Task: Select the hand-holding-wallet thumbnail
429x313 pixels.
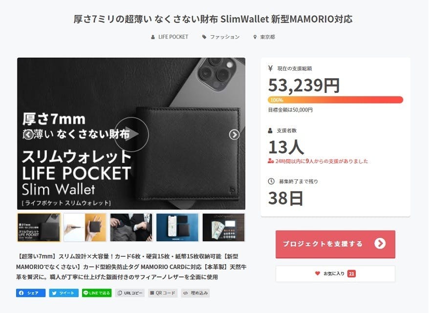Action: click(85, 228)
